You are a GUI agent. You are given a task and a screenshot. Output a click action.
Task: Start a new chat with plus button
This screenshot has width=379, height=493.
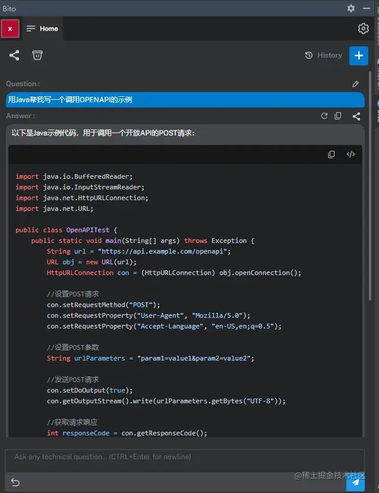[x=359, y=56]
